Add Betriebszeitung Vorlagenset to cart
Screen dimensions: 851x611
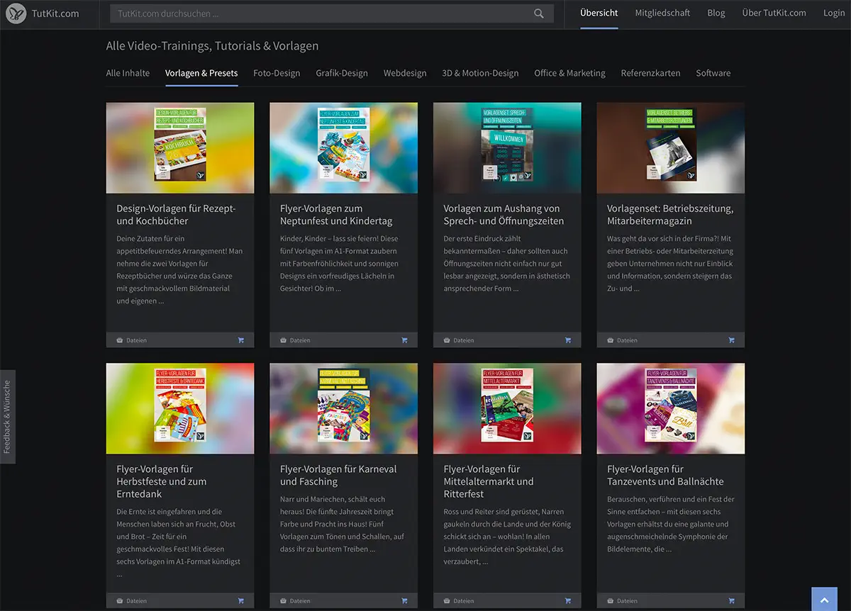(x=731, y=340)
